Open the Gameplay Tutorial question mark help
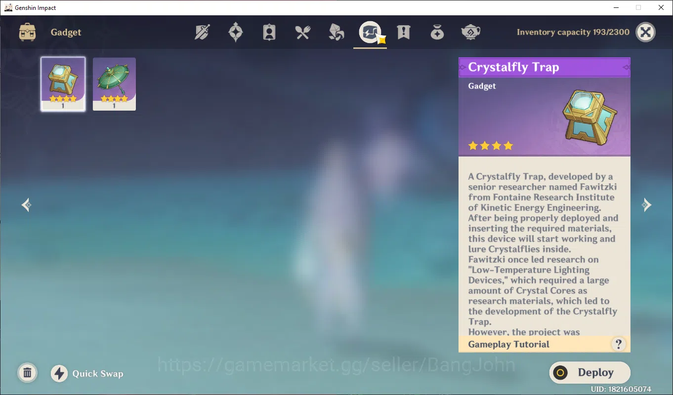673x395 pixels. (618, 344)
